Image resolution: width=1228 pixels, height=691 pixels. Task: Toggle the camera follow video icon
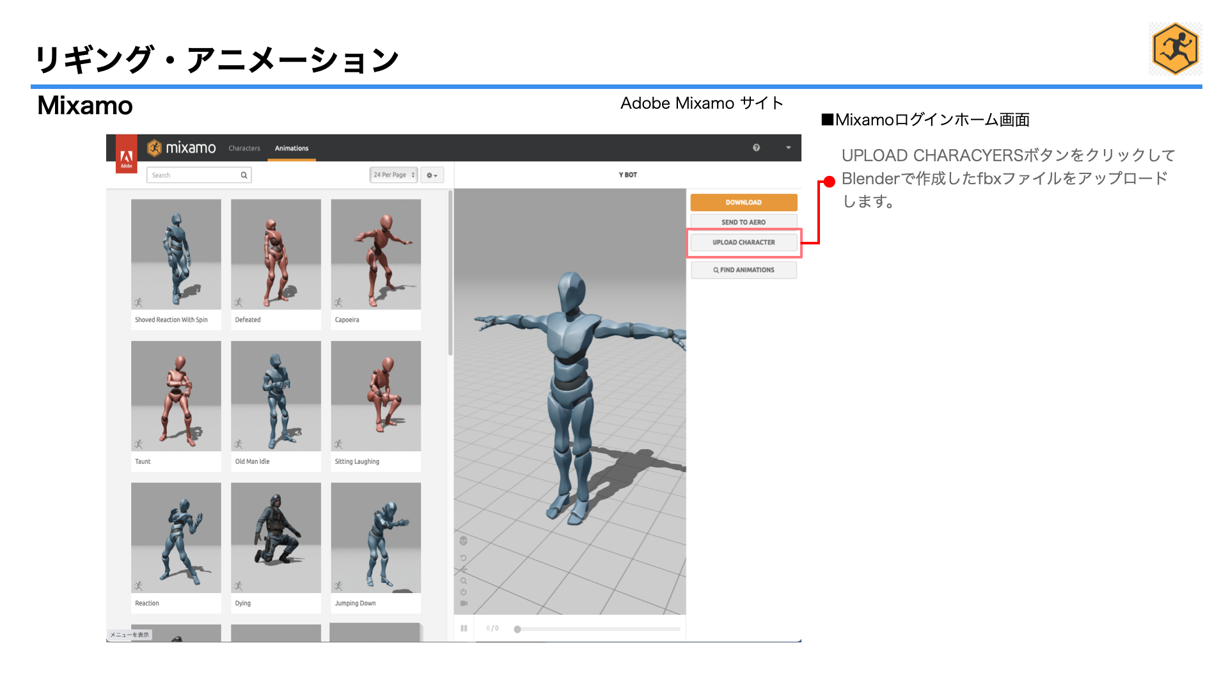[x=464, y=603]
